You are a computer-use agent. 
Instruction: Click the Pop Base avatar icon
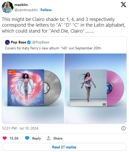7,42
